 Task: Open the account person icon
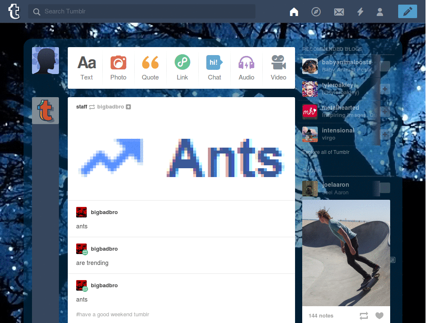coord(380,12)
